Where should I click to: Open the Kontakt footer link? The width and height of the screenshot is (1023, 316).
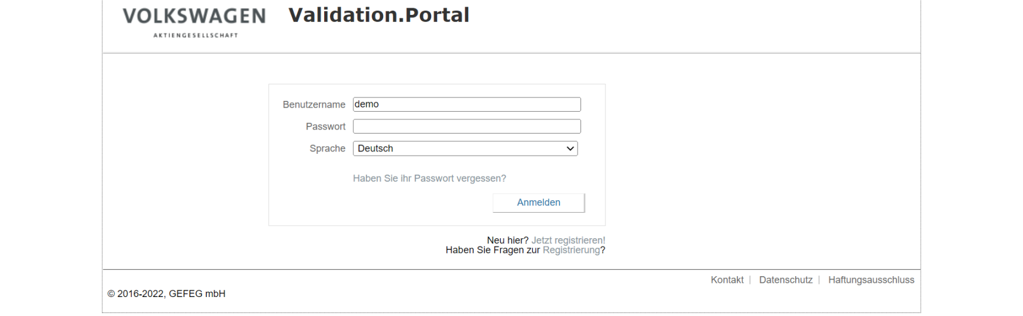point(727,280)
